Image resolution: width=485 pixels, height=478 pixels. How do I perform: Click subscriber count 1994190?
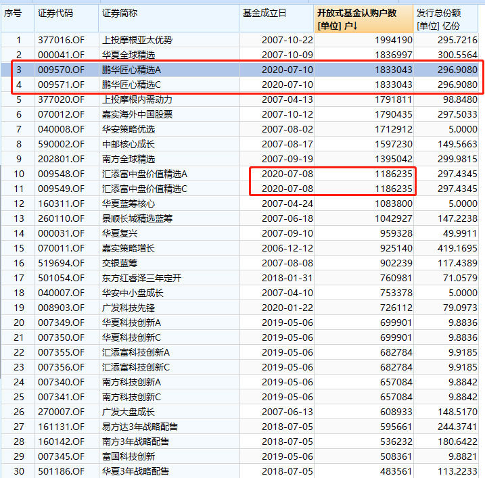coord(394,40)
